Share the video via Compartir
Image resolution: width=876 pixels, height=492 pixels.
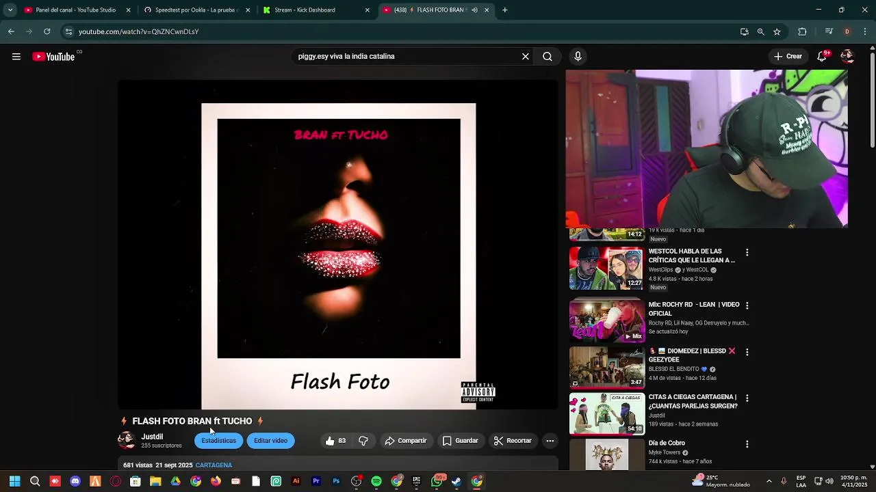pos(406,441)
